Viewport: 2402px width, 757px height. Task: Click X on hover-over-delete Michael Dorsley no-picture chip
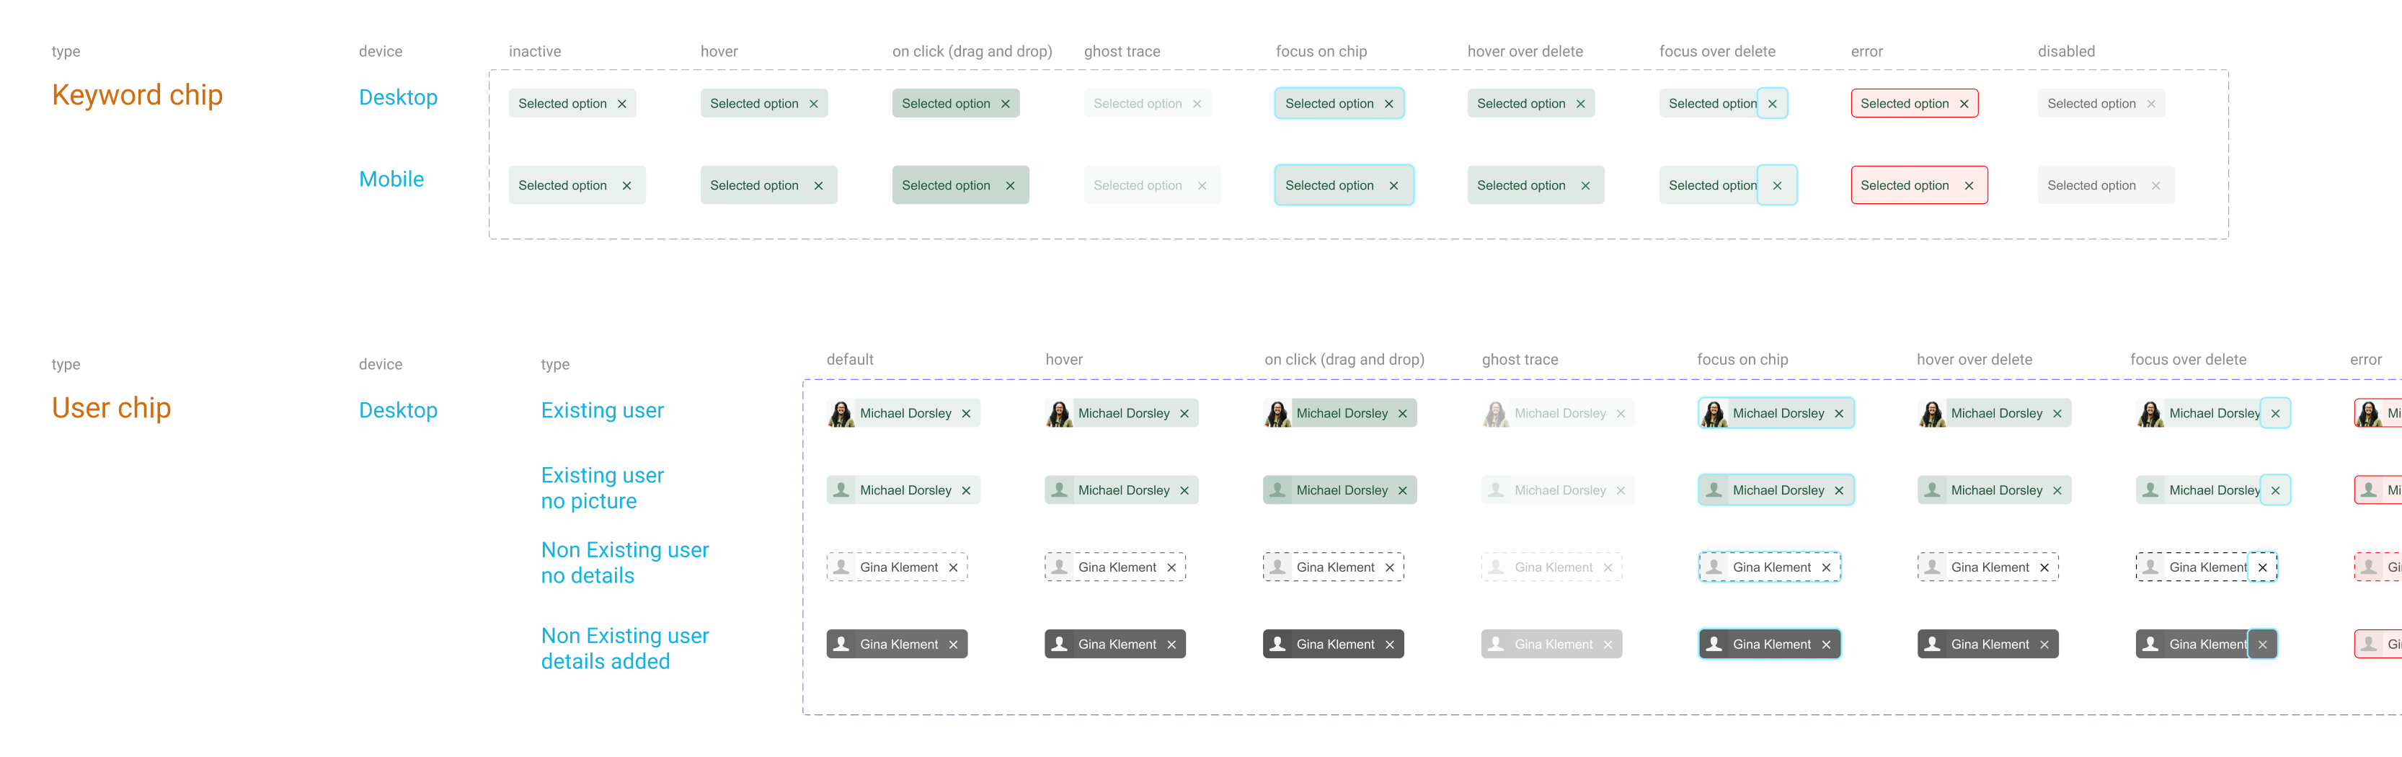[x=2057, y=490]
